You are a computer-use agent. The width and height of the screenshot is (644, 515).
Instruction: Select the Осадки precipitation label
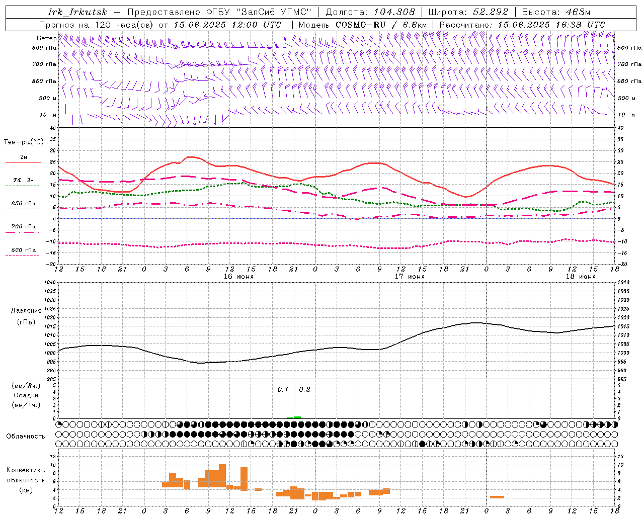pos(26,396)
